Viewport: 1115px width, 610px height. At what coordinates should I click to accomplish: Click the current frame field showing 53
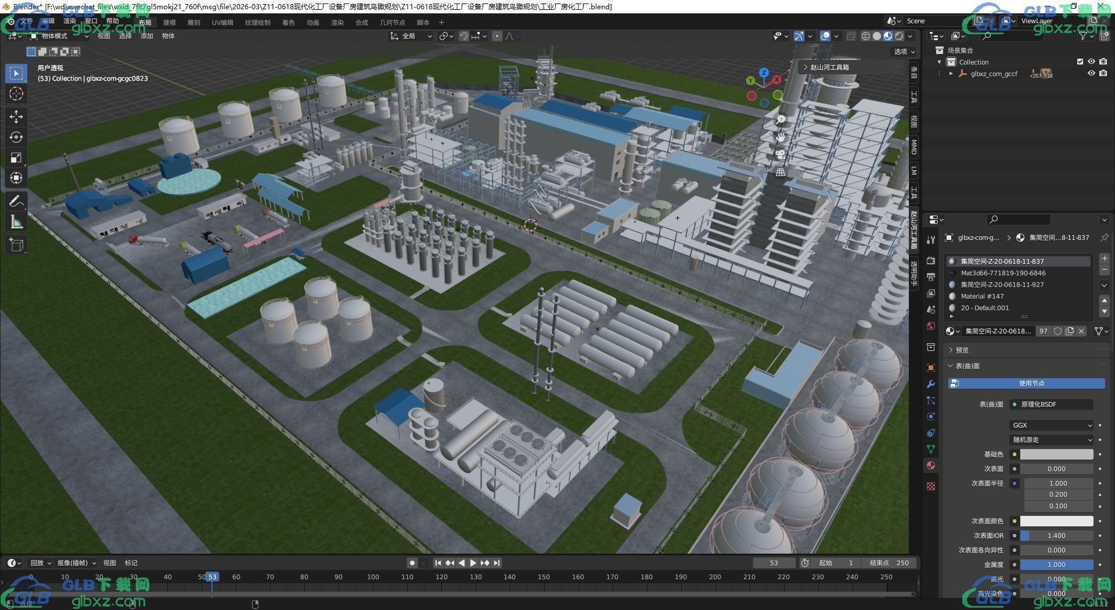(774, 562)
